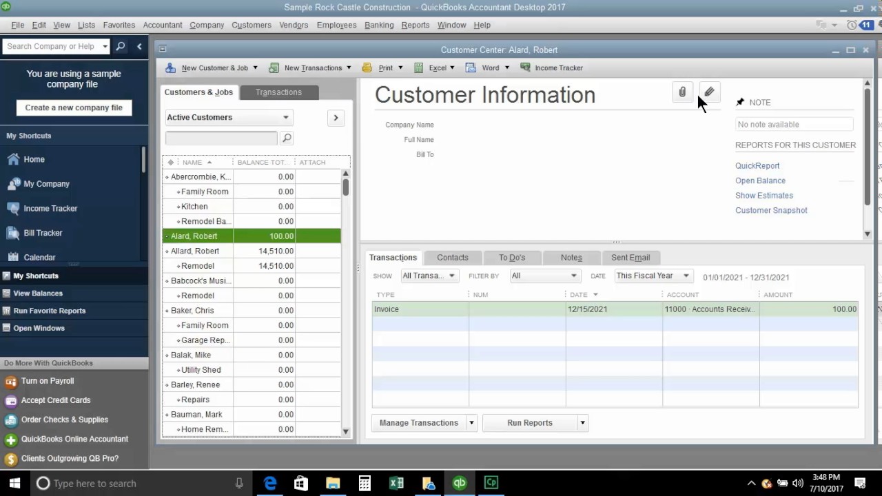This screenshot has width=882, height=496.
Task: Click the search magnifier in customer list
Action: [287, 138]
